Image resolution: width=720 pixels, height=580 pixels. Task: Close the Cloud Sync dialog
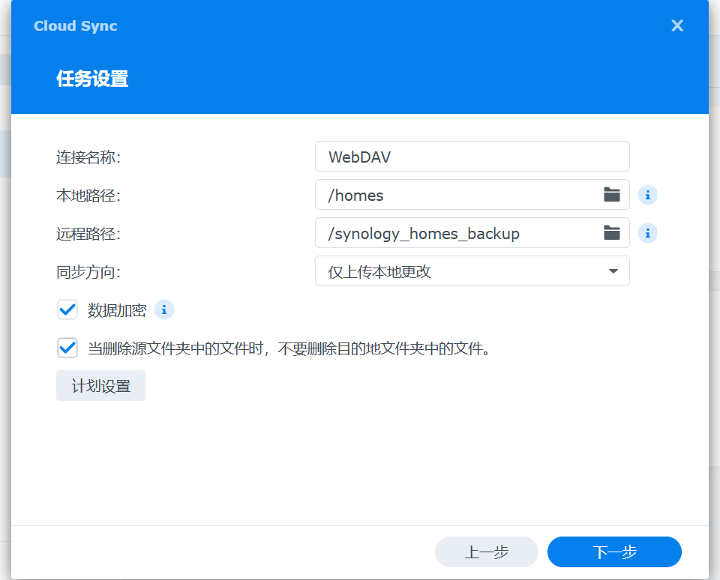click(677, 26)
